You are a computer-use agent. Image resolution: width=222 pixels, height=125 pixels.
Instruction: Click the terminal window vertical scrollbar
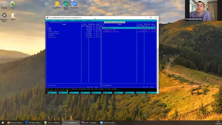coord(158,57)
